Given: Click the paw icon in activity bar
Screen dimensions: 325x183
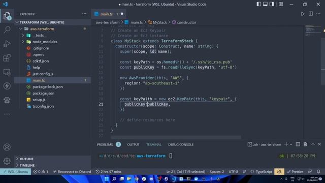Looking at the screenshot, I should click(x=7, y=100).
